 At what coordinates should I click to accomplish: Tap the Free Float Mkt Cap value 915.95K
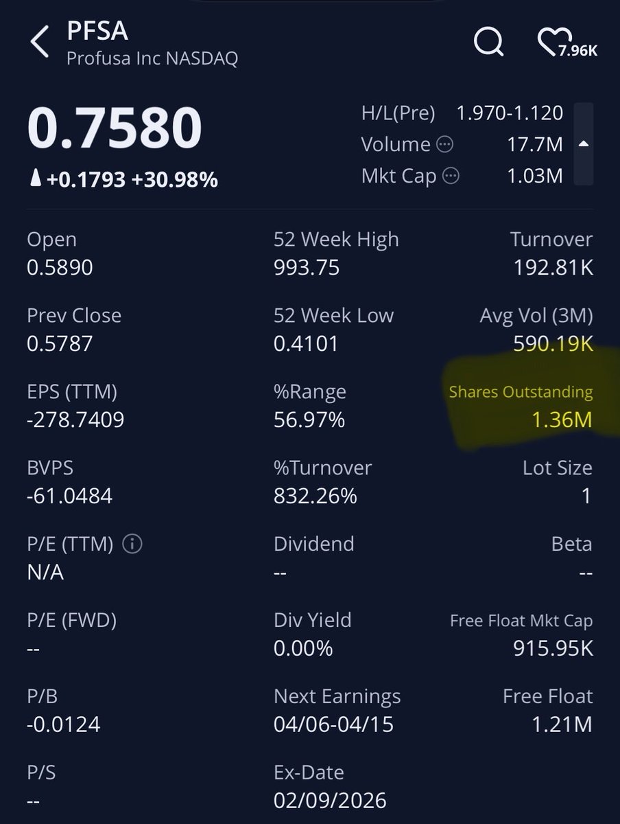(x=553, y=648)
